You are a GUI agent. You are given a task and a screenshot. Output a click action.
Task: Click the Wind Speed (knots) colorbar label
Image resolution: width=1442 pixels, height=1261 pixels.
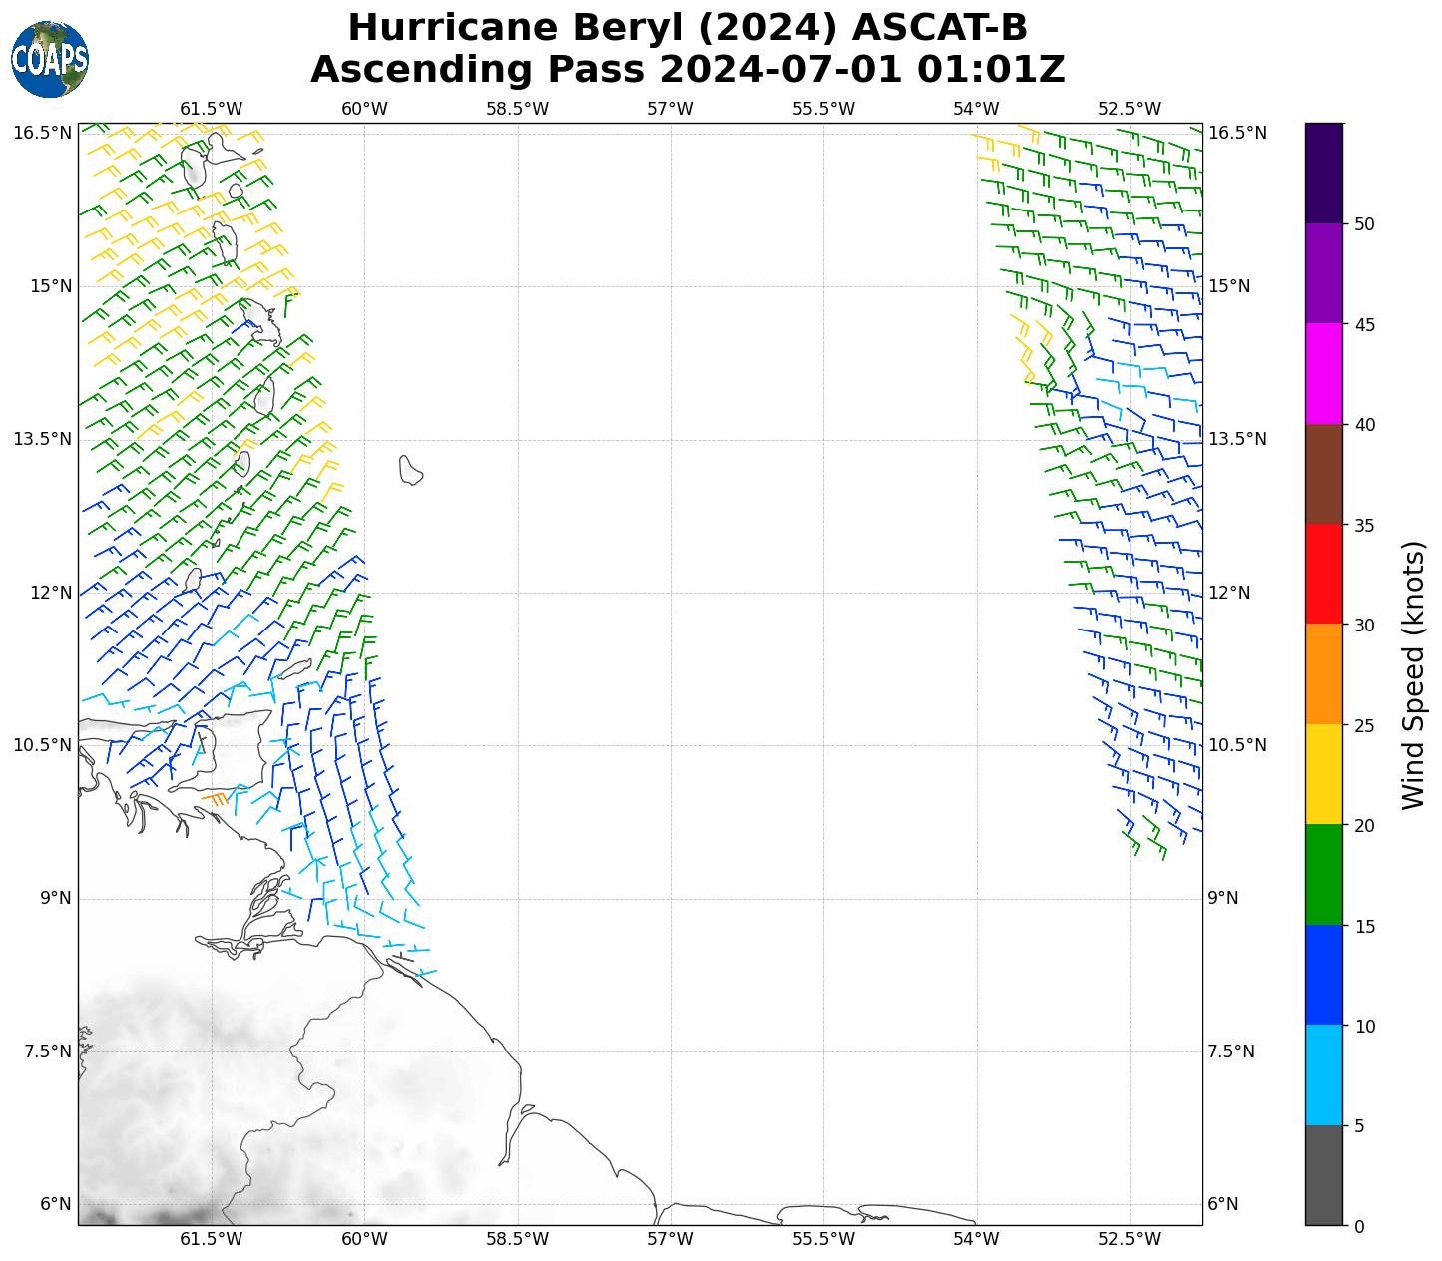pyautogui.click(x=1414, y=675)
